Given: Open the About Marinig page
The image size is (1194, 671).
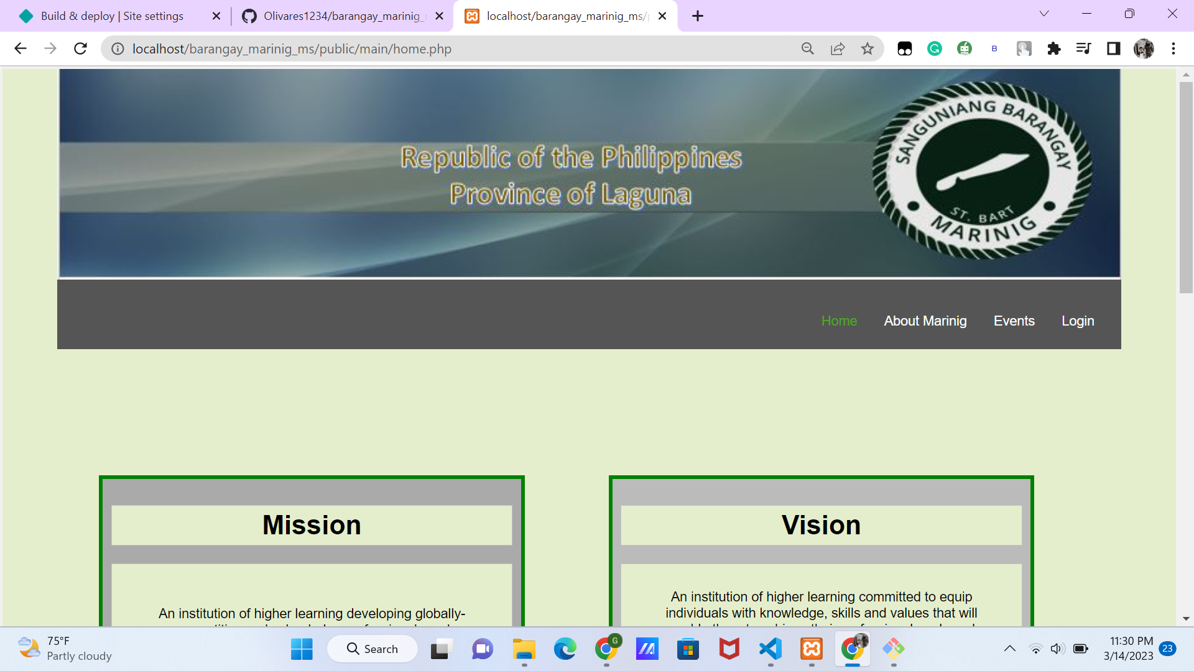Looking at the screenshot, I should [925, 321].
